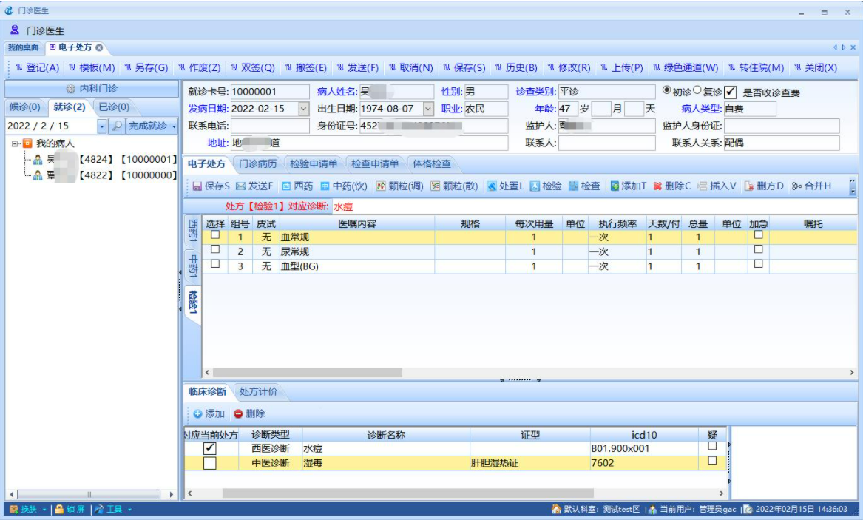Open the 体格检查 tab
863x520 pixels.
432,164
